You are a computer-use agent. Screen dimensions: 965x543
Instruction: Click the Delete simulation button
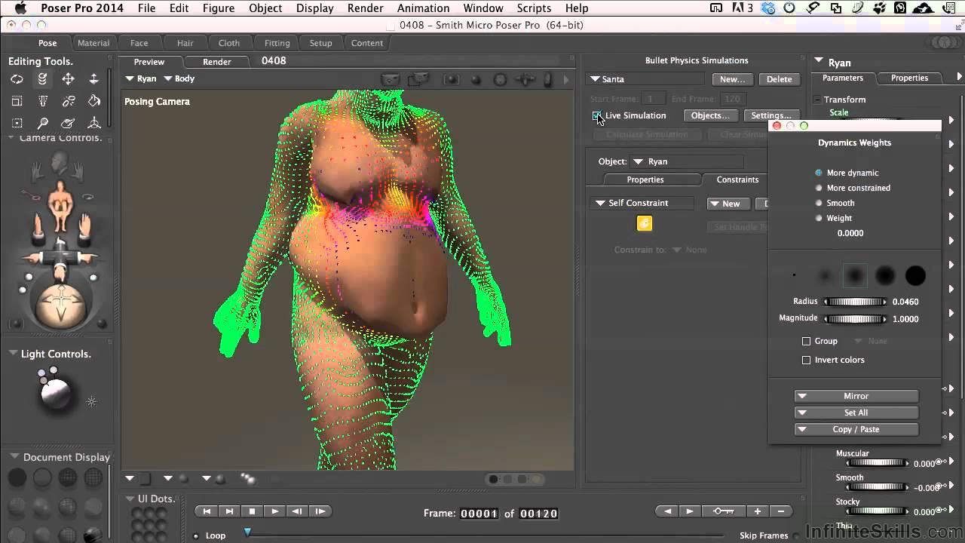pyautogui.click(x=779, y=79)
